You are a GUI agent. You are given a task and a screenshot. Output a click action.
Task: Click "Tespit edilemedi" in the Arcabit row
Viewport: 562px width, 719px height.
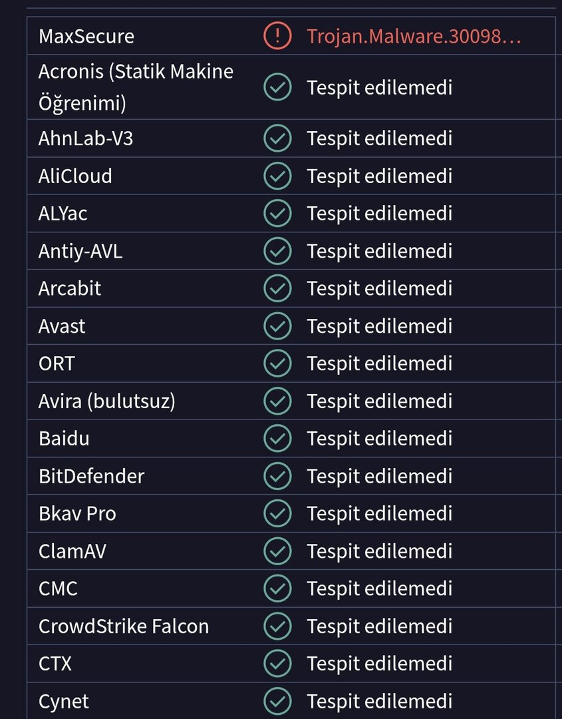379,289
